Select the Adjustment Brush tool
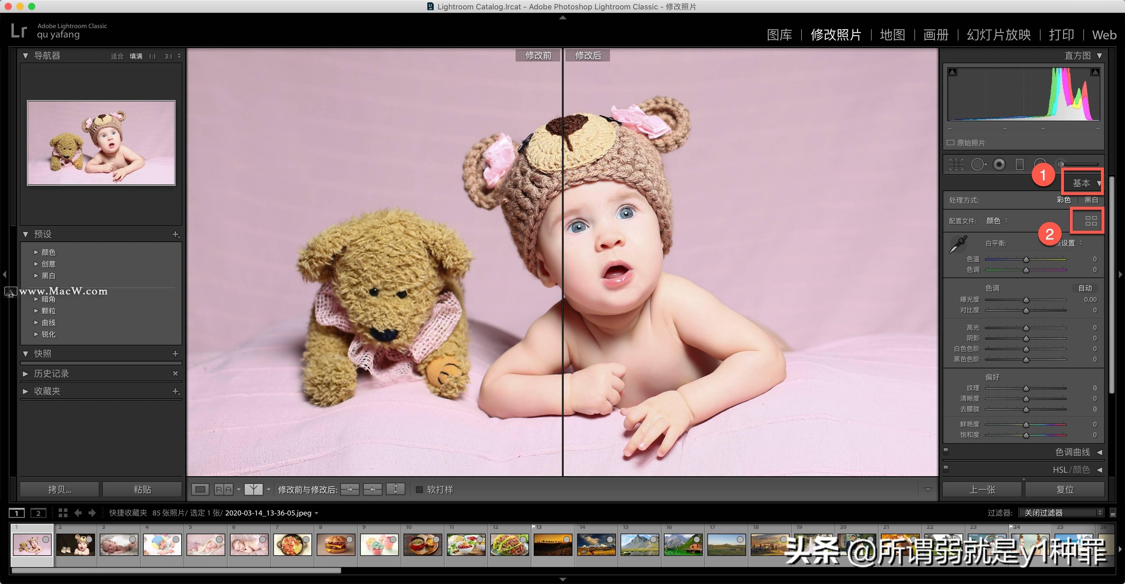The width and height of the screenshot is (1125, 584). pyautogui.click(x=1079, y=164)
